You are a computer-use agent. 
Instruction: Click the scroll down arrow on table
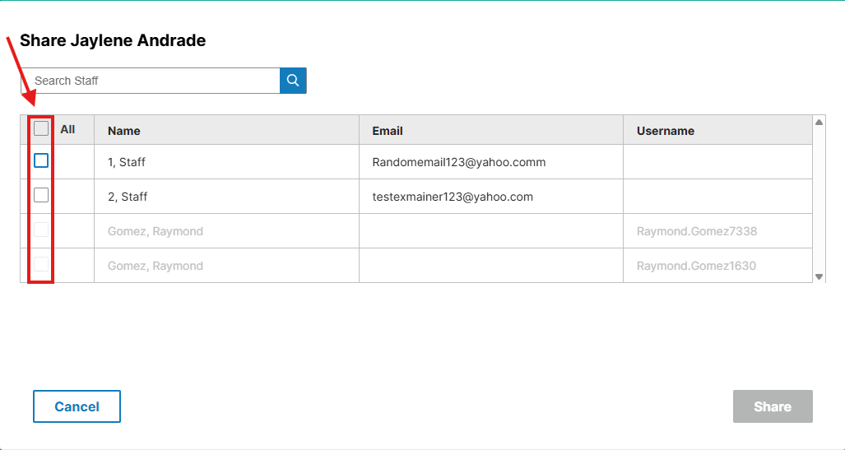(819, 276)
